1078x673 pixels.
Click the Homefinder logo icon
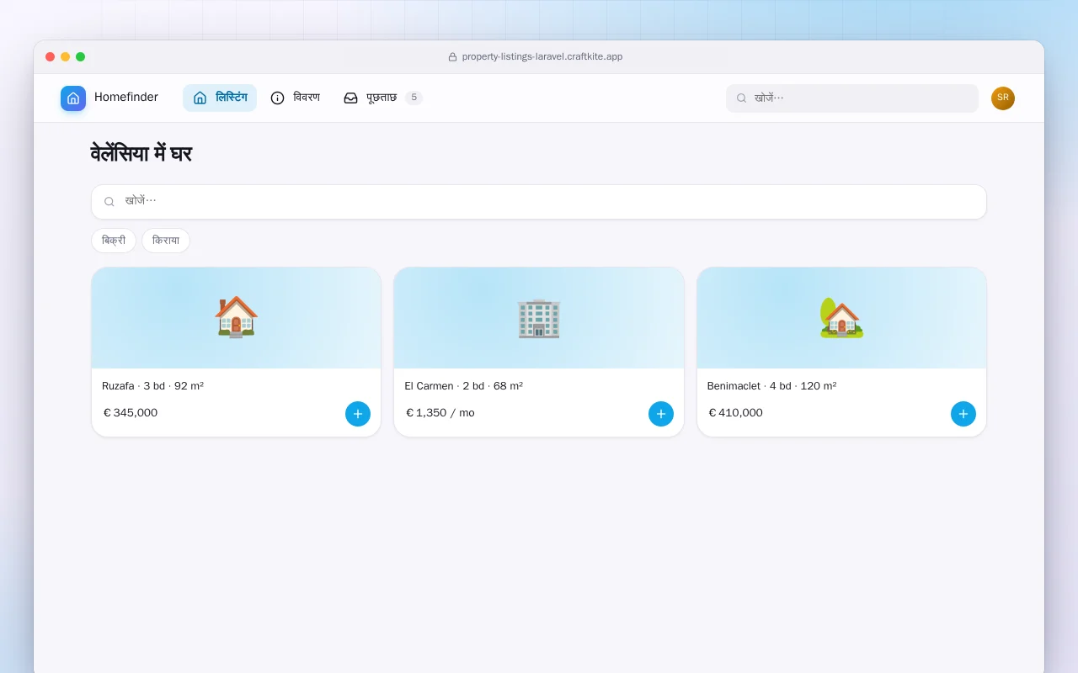coord(73,98)
